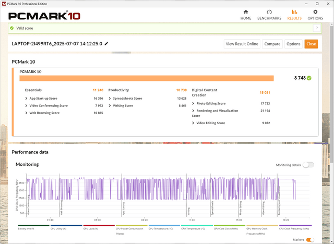
Task: Click the Digital Content Creation heading
Action: (205, 92)
